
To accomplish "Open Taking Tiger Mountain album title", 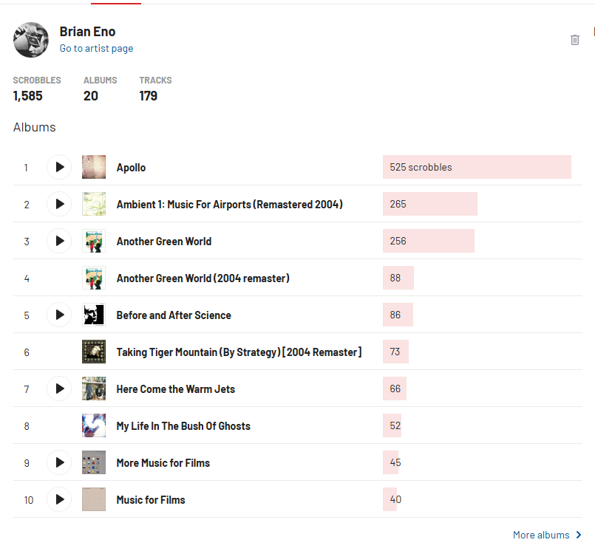I will point(239,352).
